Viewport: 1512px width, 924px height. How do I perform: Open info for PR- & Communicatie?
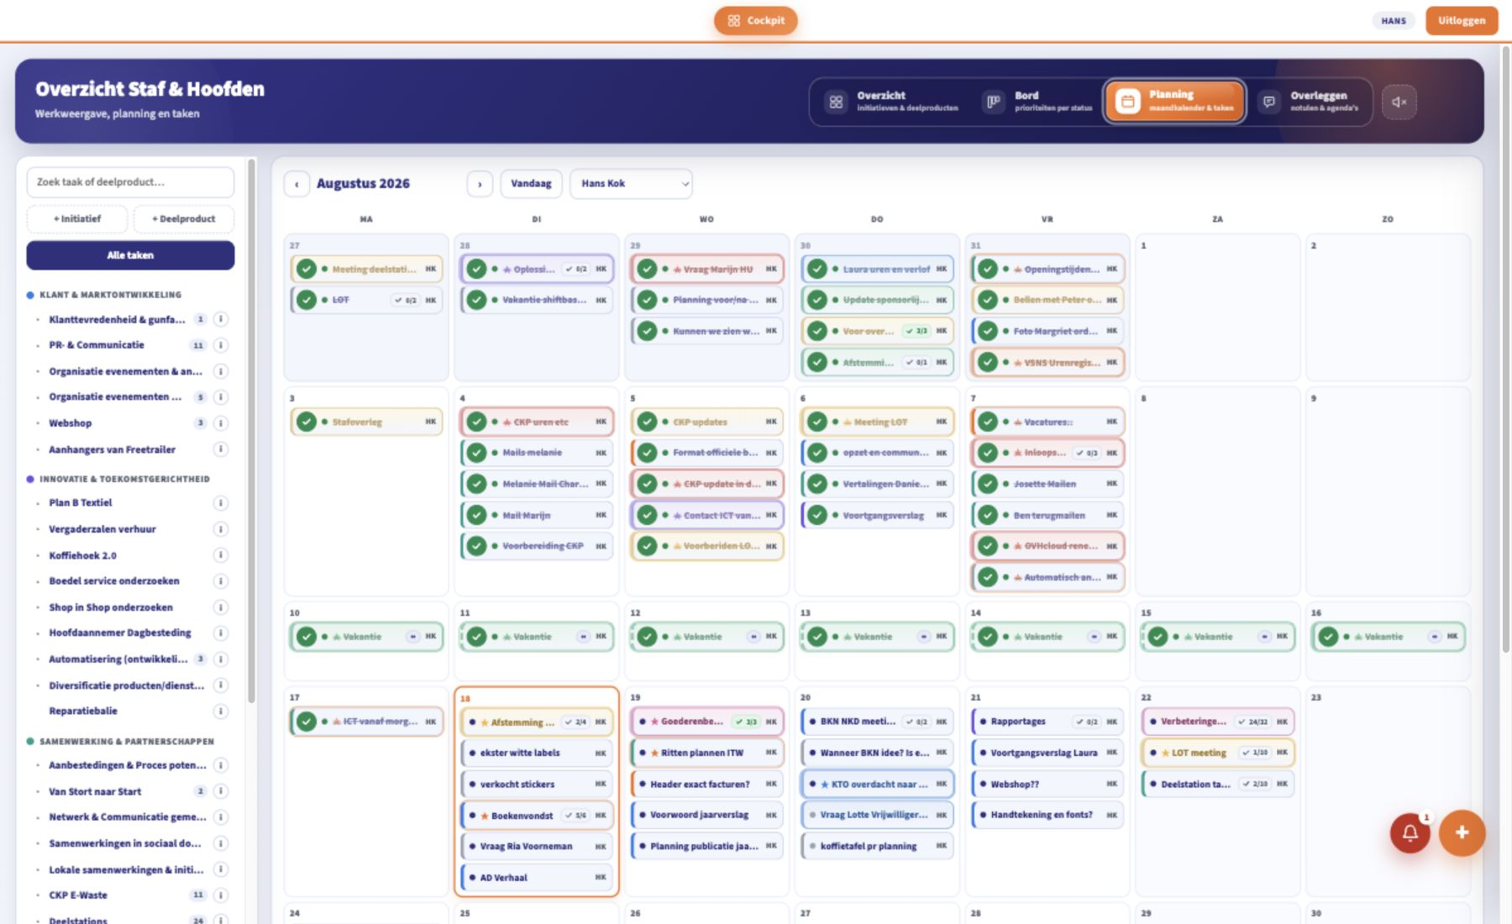(x=221, y=345)
